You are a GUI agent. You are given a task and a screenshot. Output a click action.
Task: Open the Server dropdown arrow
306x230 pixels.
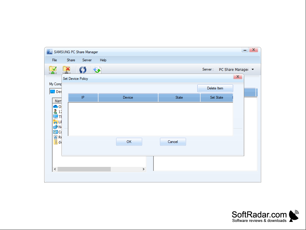[253, 69]
